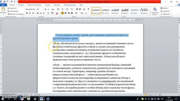
Task: Click the borders icon
Action: [x=86, y=13]
